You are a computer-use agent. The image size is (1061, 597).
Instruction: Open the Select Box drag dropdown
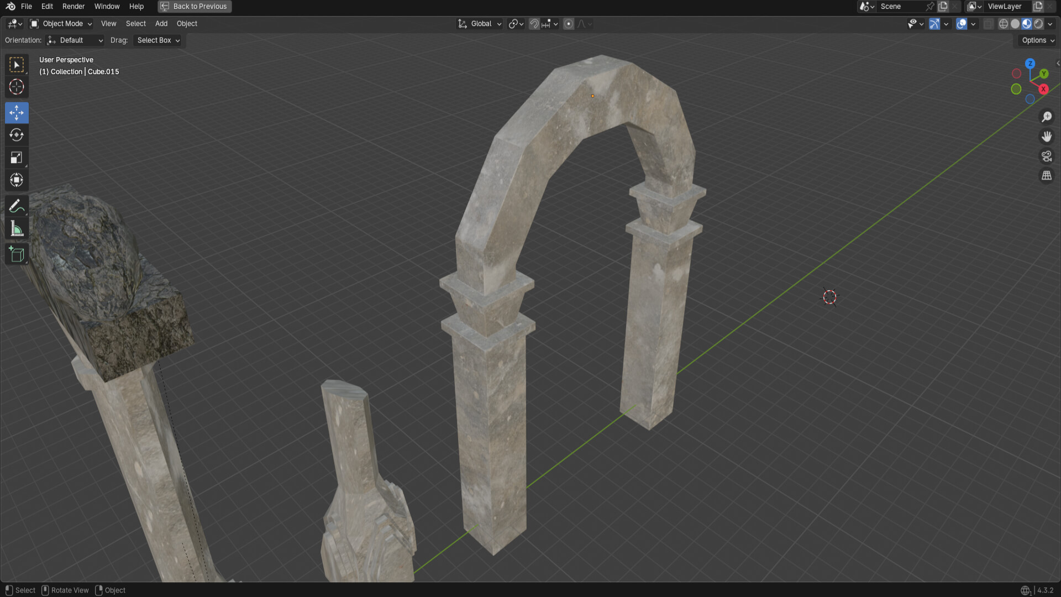tap(158, 40)
